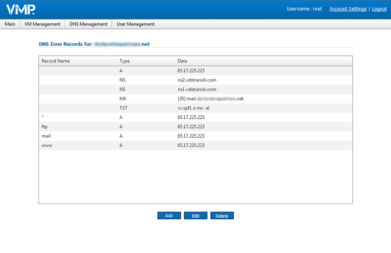391x253 pixels.
Task: Click the Edit button
Action: pos(195,215)
